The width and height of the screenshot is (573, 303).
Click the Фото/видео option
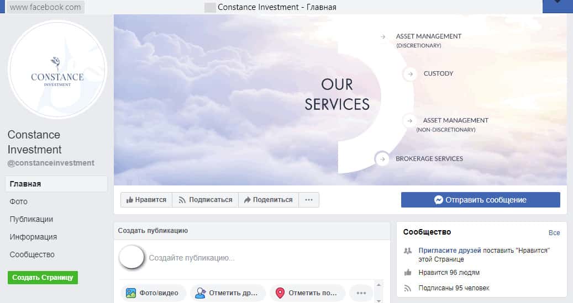tap(153, 293)
